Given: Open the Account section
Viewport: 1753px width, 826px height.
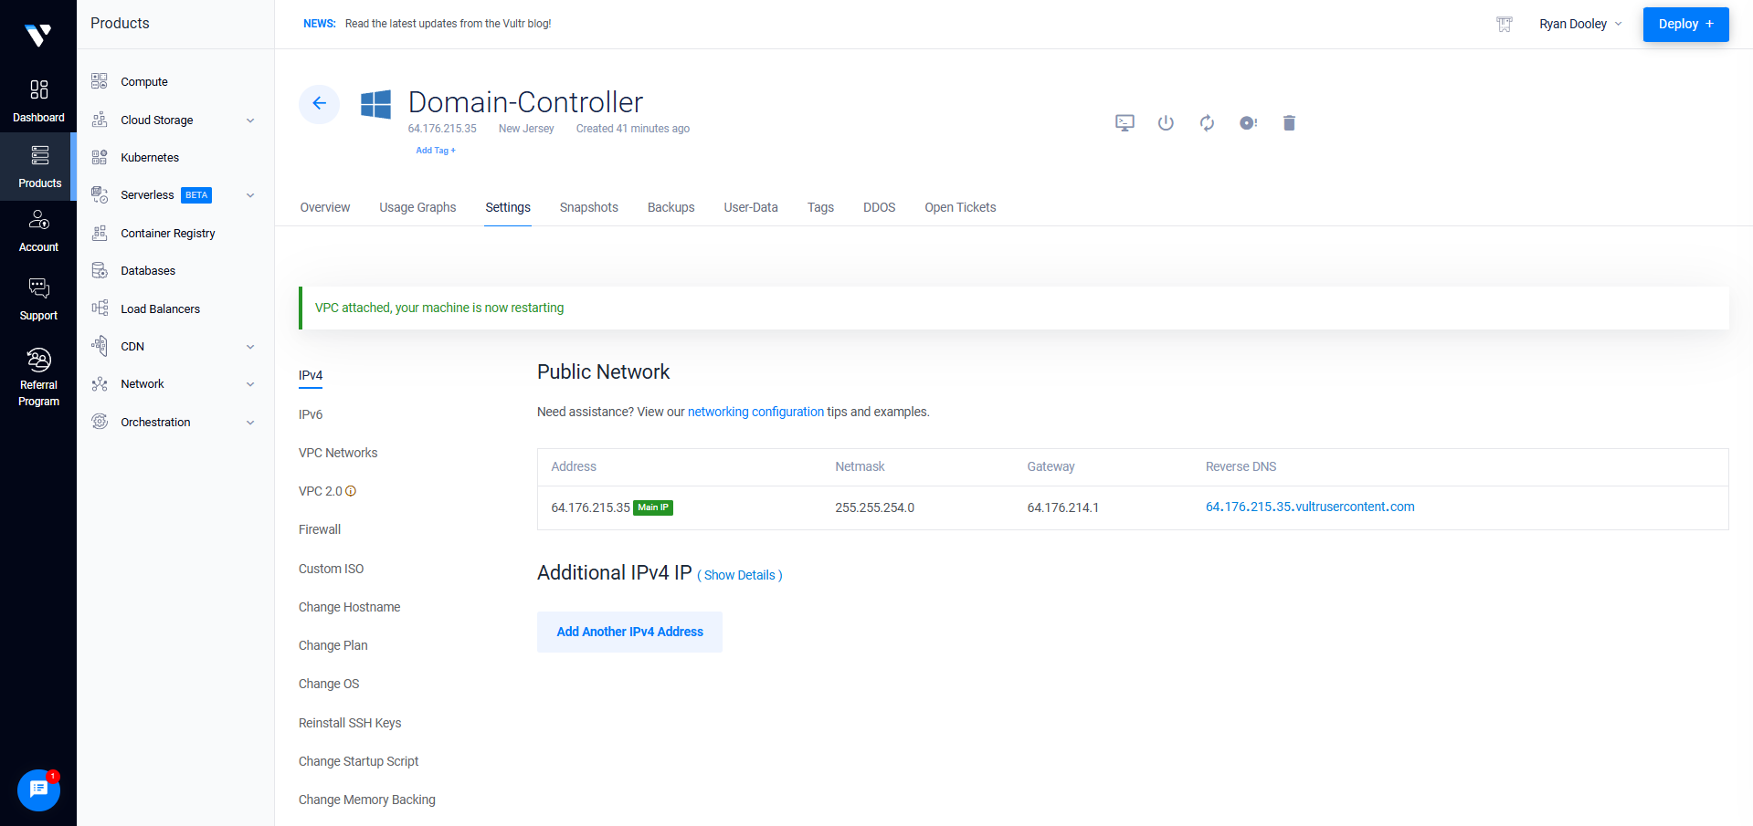Looking at the screenshot, I should point(38,231).
